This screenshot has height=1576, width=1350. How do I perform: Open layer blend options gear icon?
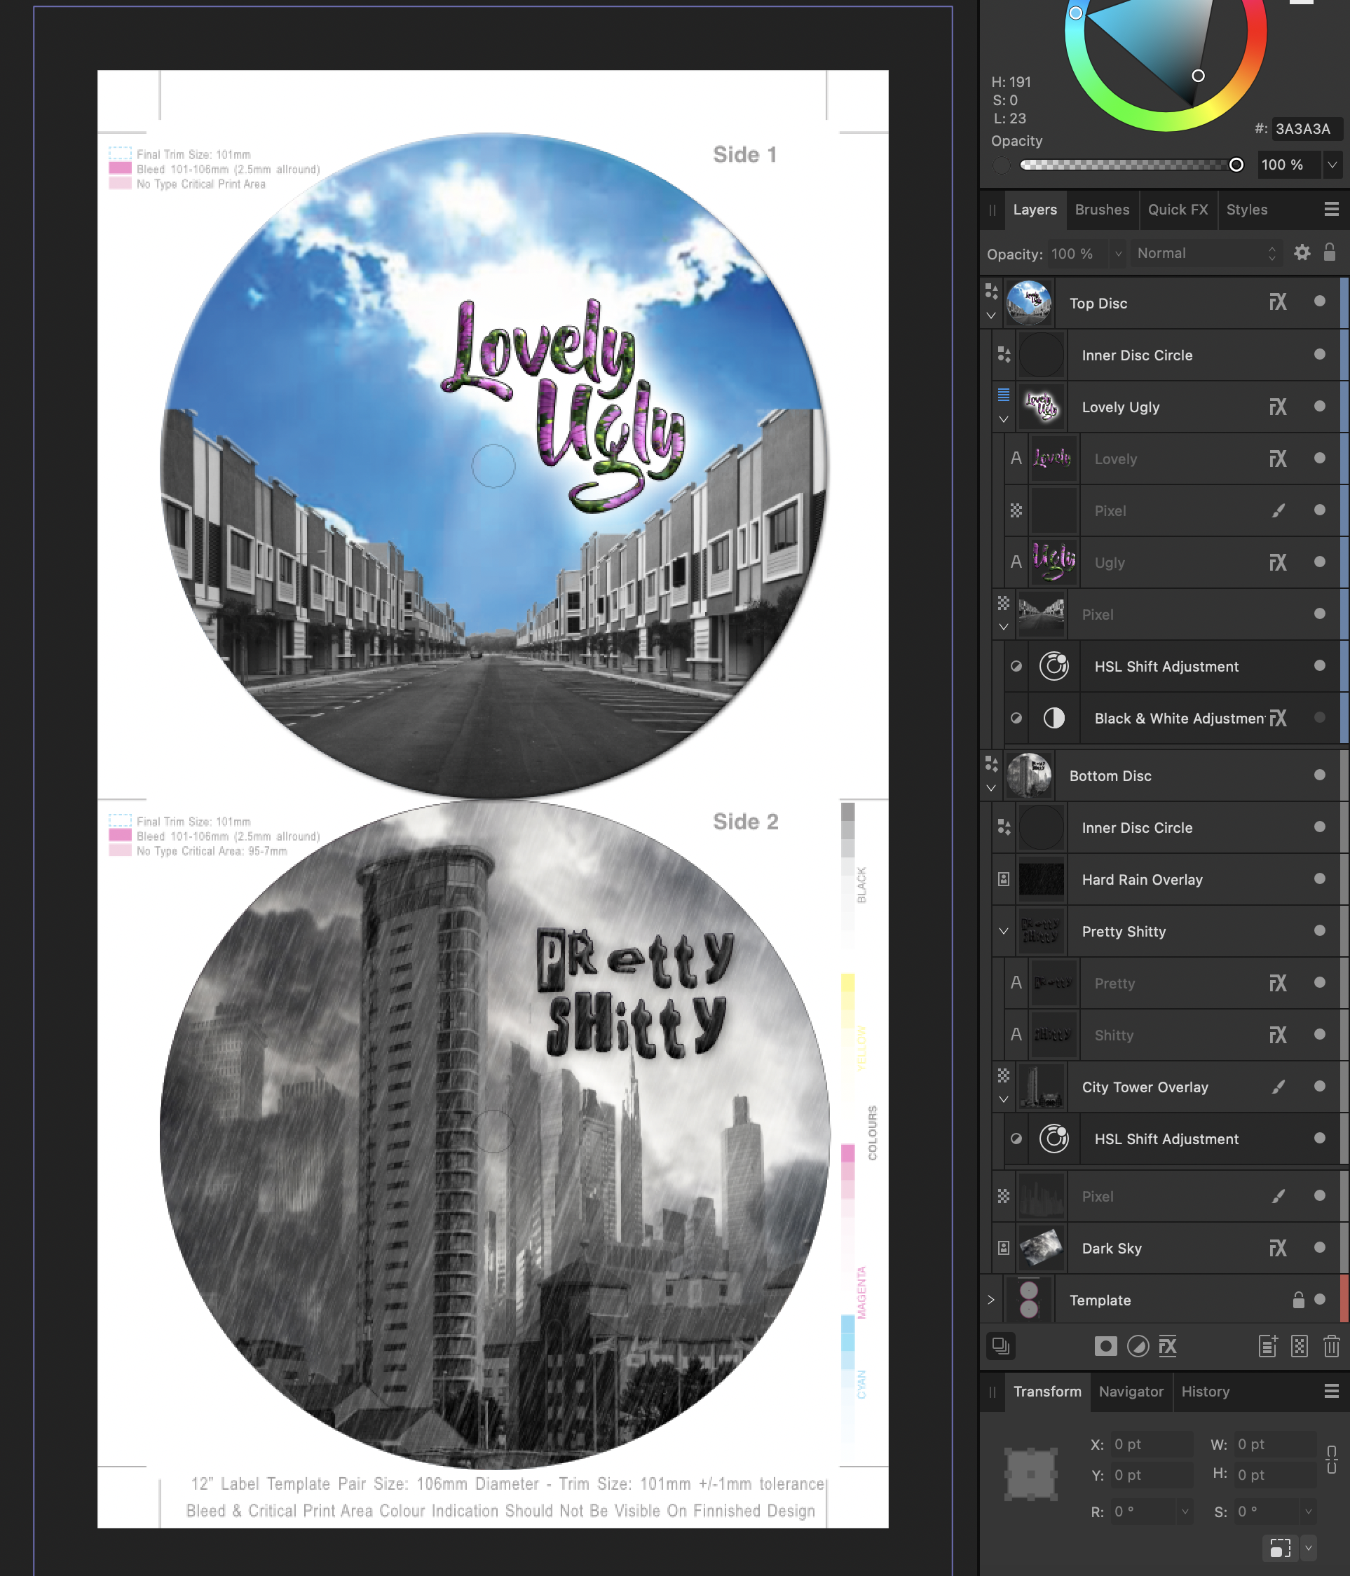pyautogui.click(x=1302, y=252)
